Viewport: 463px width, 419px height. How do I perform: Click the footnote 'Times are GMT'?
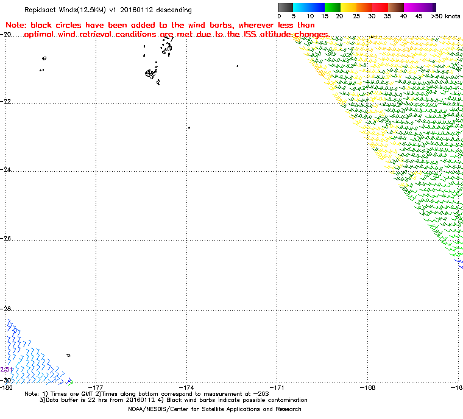pyautogui.click(x=71, y=394)
